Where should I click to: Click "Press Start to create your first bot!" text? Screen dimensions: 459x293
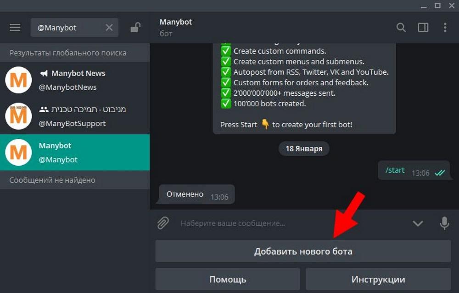286,125
